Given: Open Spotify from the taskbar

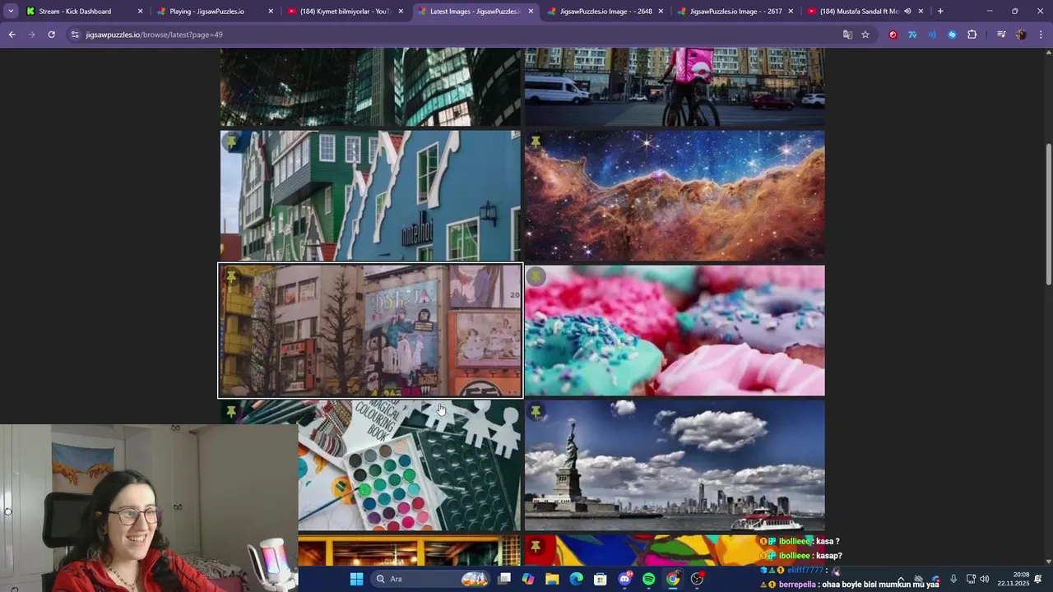Looking at the screenshot, I should [x=648, y=579].
